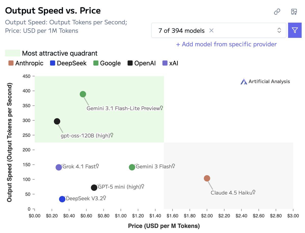Clear the 7 of 394 models selection
The width and height of the screenshot is (305, 233).
tap(211, 31)
